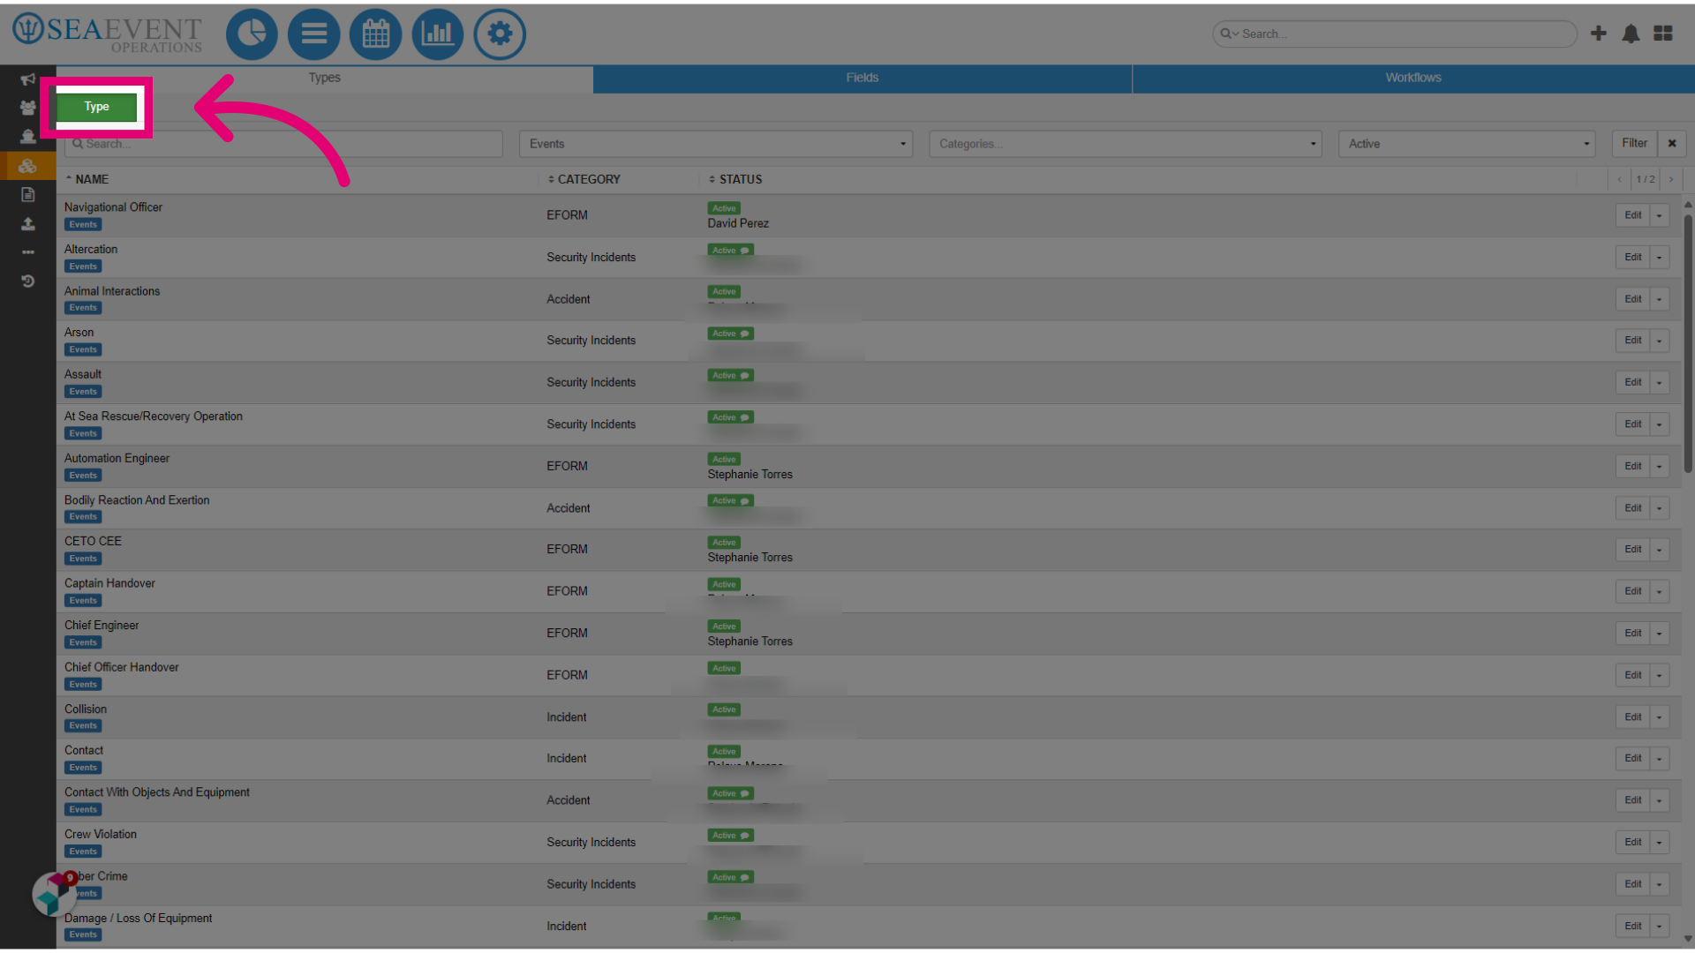1695x953 pixels.
Task: Click the floating help widget icon
Action: pos(53,893)
